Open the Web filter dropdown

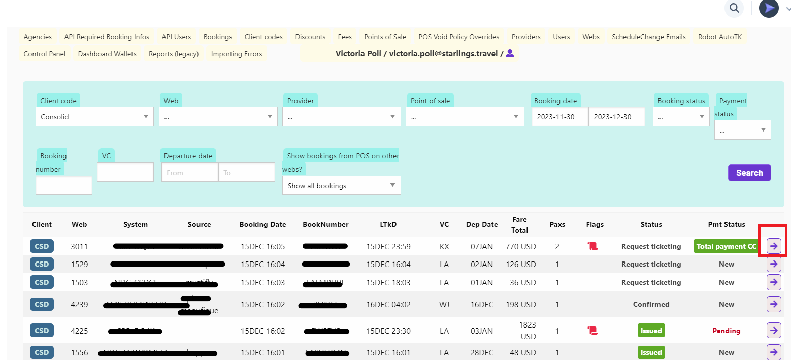(218, 117)
